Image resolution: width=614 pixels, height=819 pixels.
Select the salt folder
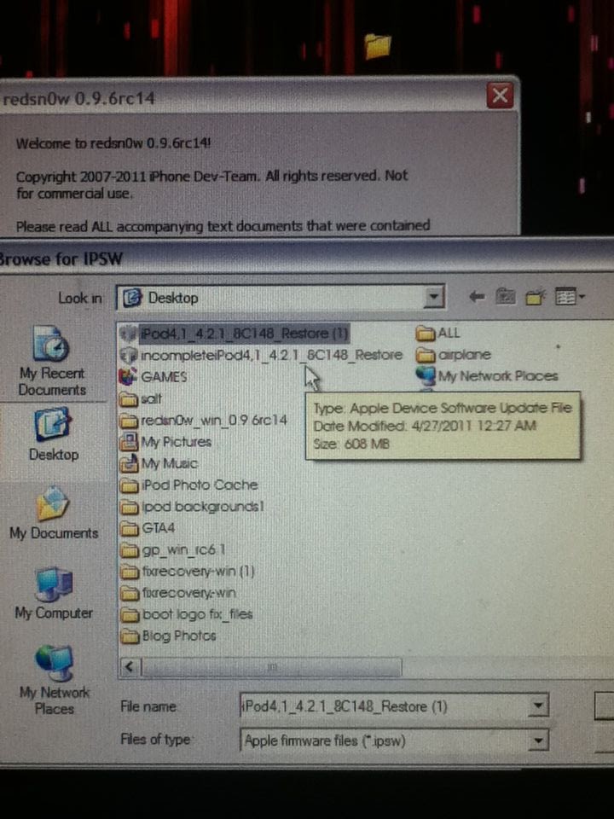[141, 399]
